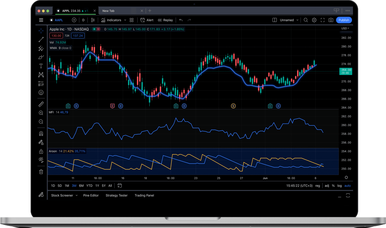The image size is (386, 228).
Task: Add a symbol to compare with the plus icon
Action: (74, 20)
